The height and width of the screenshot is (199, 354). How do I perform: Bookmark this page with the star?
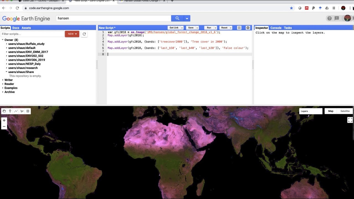click(x=291, y=8)
